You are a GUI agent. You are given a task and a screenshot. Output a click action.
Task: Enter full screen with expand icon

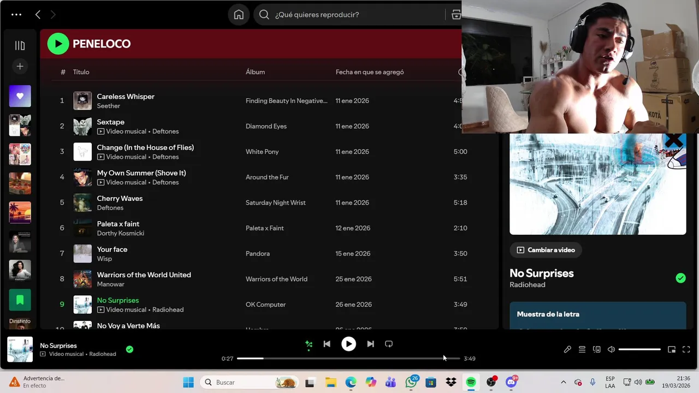click(686, 349)
